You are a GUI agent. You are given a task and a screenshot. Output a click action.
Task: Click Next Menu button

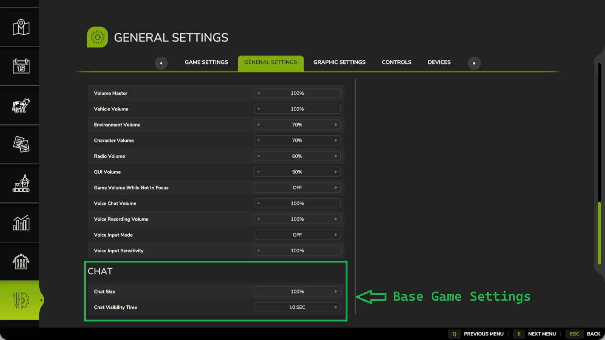point(542,334)
